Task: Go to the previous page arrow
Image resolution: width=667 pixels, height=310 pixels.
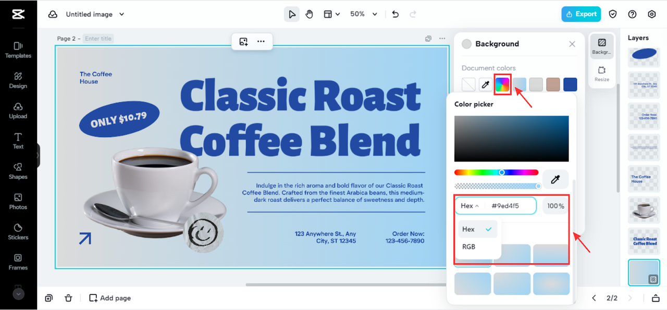Action: [594, 298]
